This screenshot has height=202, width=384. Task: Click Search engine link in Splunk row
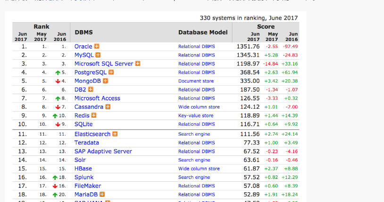[194, 177]
